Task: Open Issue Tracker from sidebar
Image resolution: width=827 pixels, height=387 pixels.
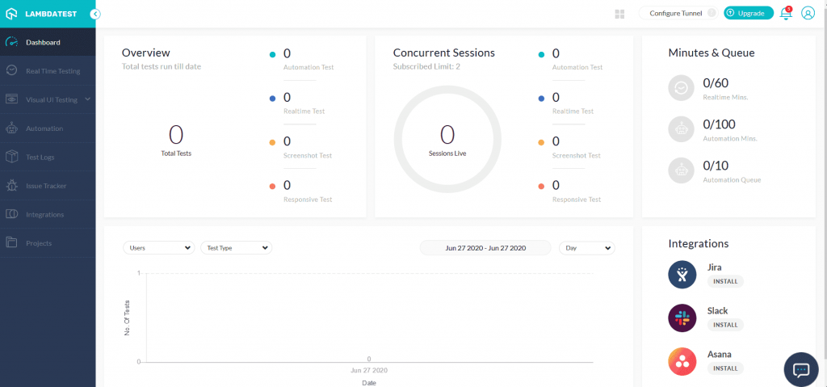Action: (45, 186)
